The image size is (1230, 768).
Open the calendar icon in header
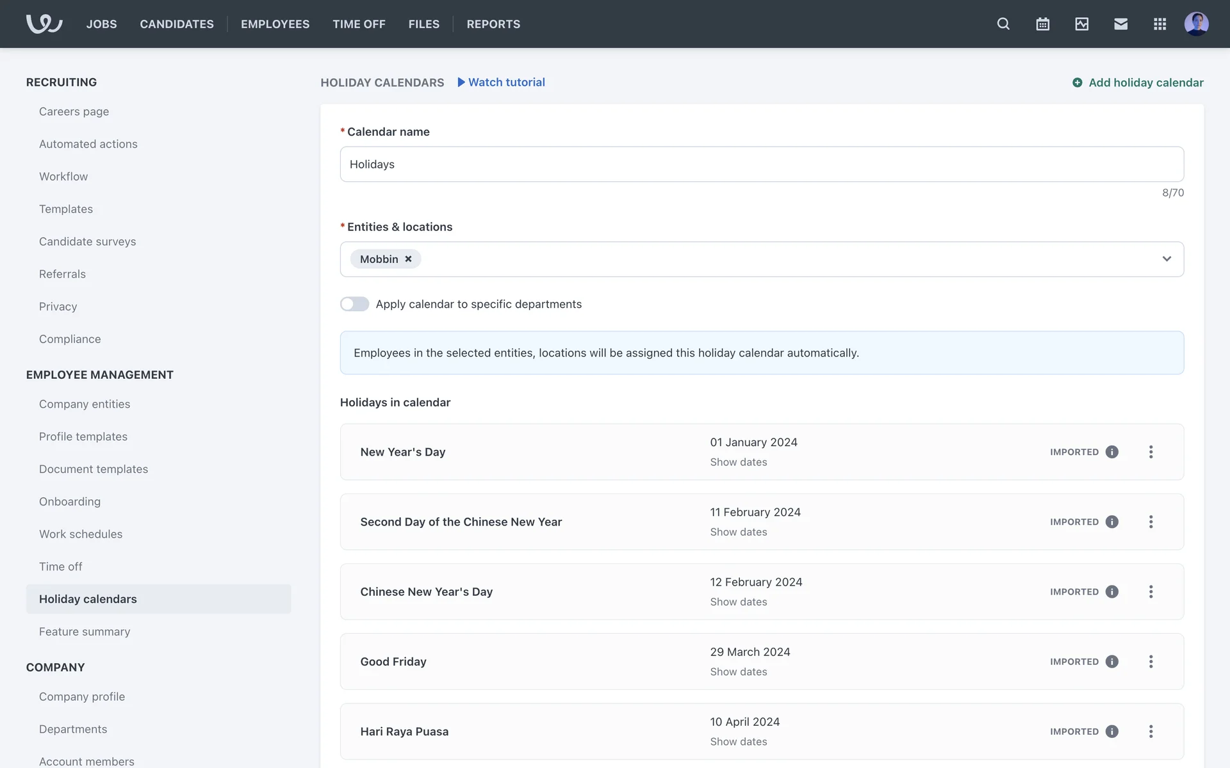[1042, 24]
